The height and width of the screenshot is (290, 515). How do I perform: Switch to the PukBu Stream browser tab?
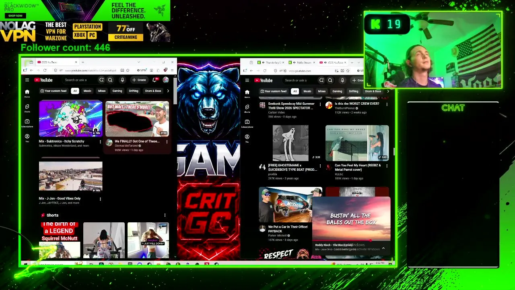303,62
